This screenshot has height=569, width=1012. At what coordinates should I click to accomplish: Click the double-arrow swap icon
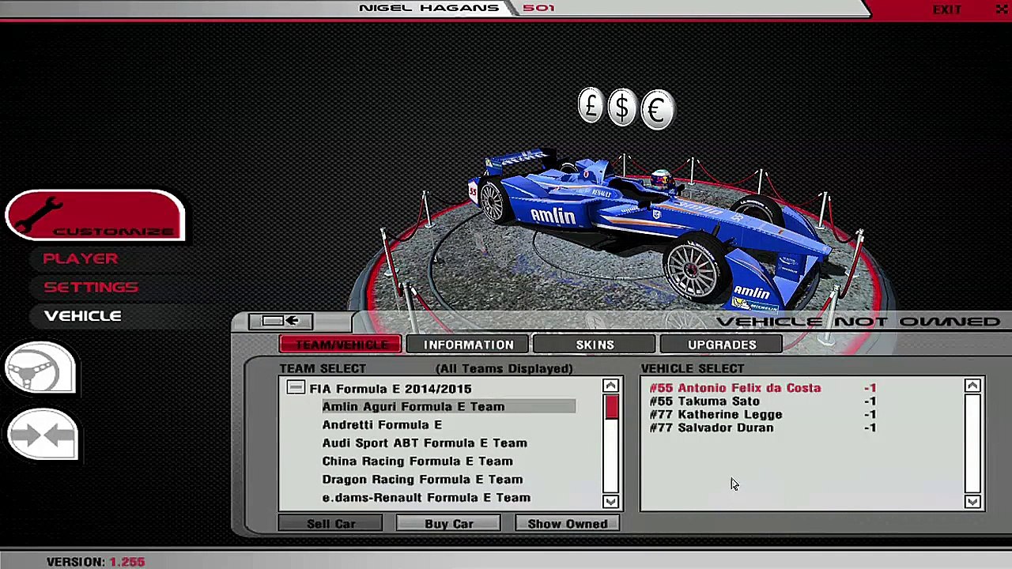coord(43,434)
